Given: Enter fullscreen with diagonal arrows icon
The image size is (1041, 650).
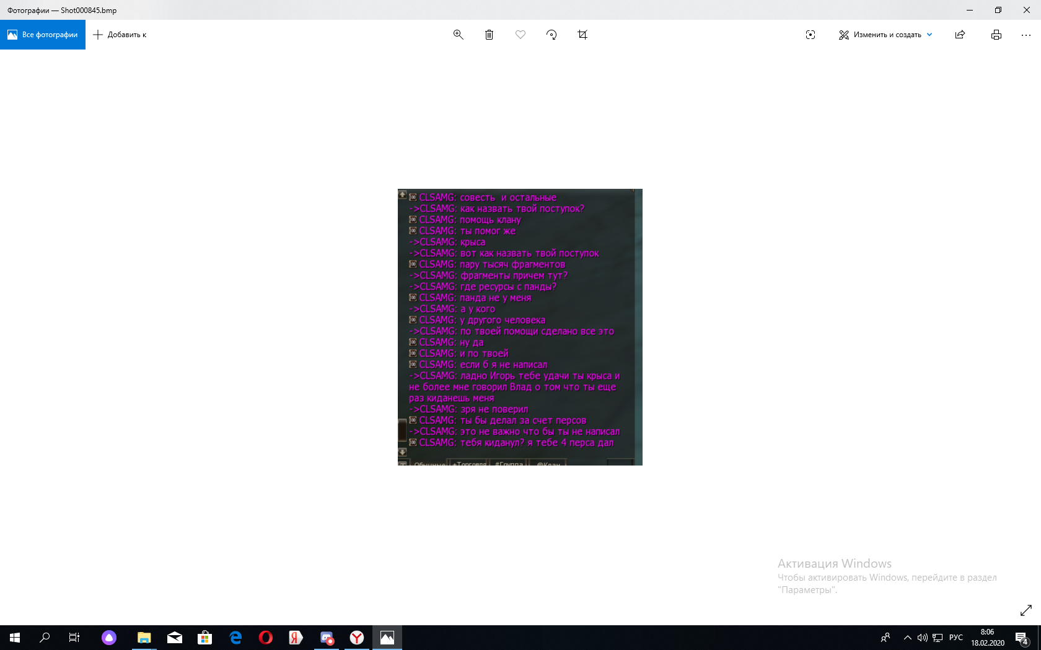Looking at the screenshot, I should (x=1026, y=610).
